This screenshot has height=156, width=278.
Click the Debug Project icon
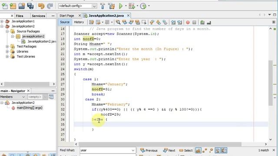tap(132, 6)
